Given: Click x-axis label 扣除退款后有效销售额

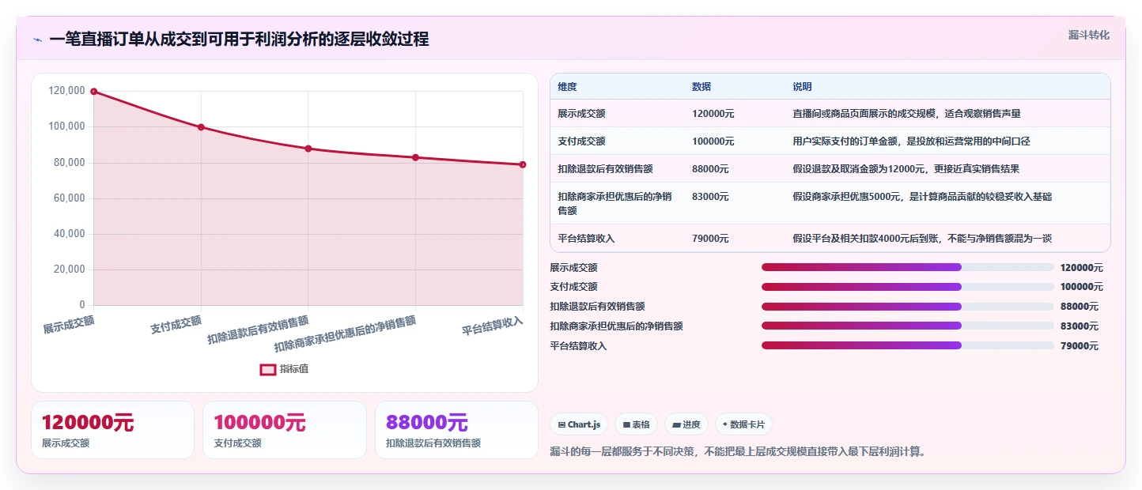Looking at the screenshot, I should 258,330.
